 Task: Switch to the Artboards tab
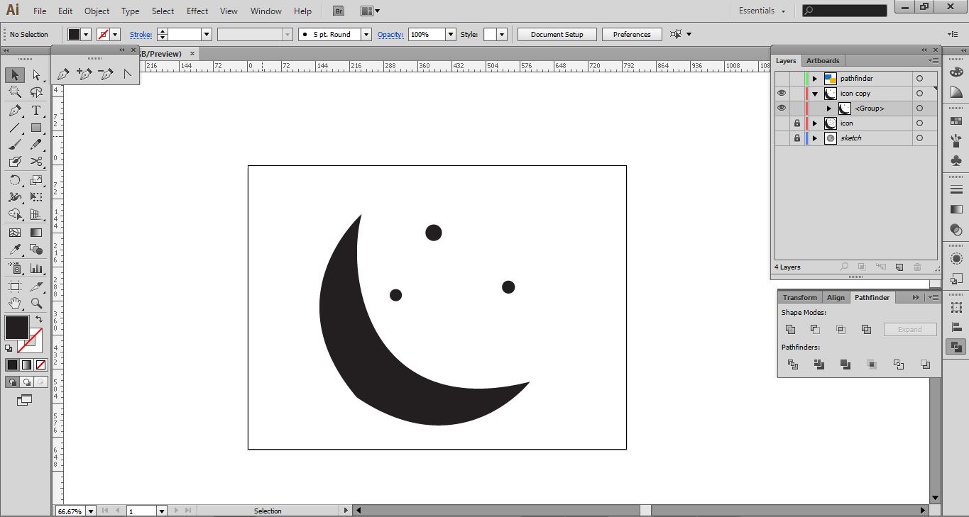pos(823,61)
